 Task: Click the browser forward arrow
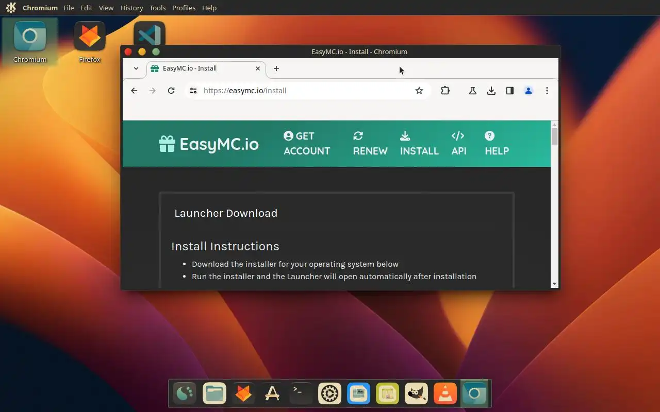[152, 91]
